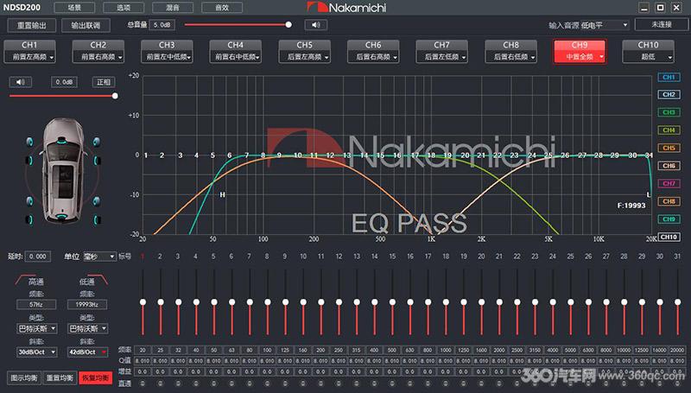This screenshot has height=393, width=691.
Task: Open the CH6 后置右高频 speaker type dropdown
Action: [373, 57]
